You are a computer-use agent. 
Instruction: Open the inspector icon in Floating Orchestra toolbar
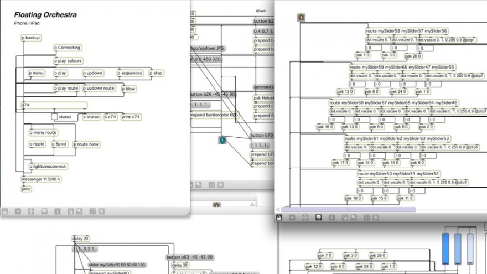click(x=58, y=211)
